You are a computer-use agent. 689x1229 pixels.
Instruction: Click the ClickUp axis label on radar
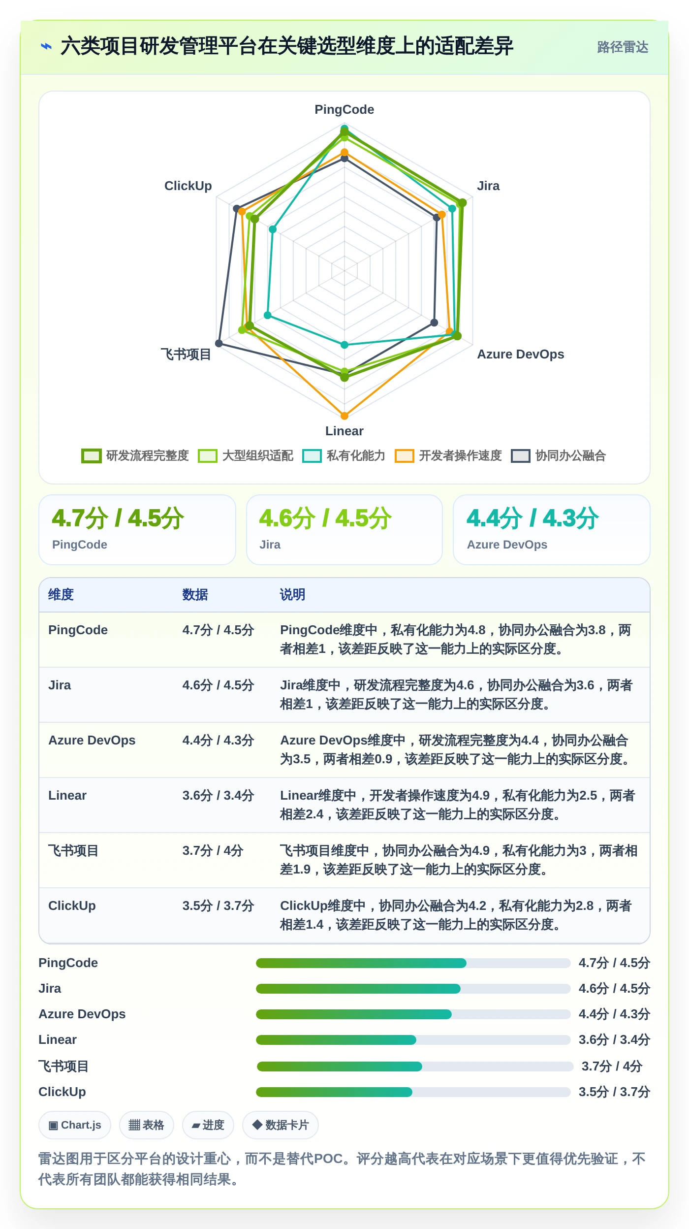click(188, 186)
